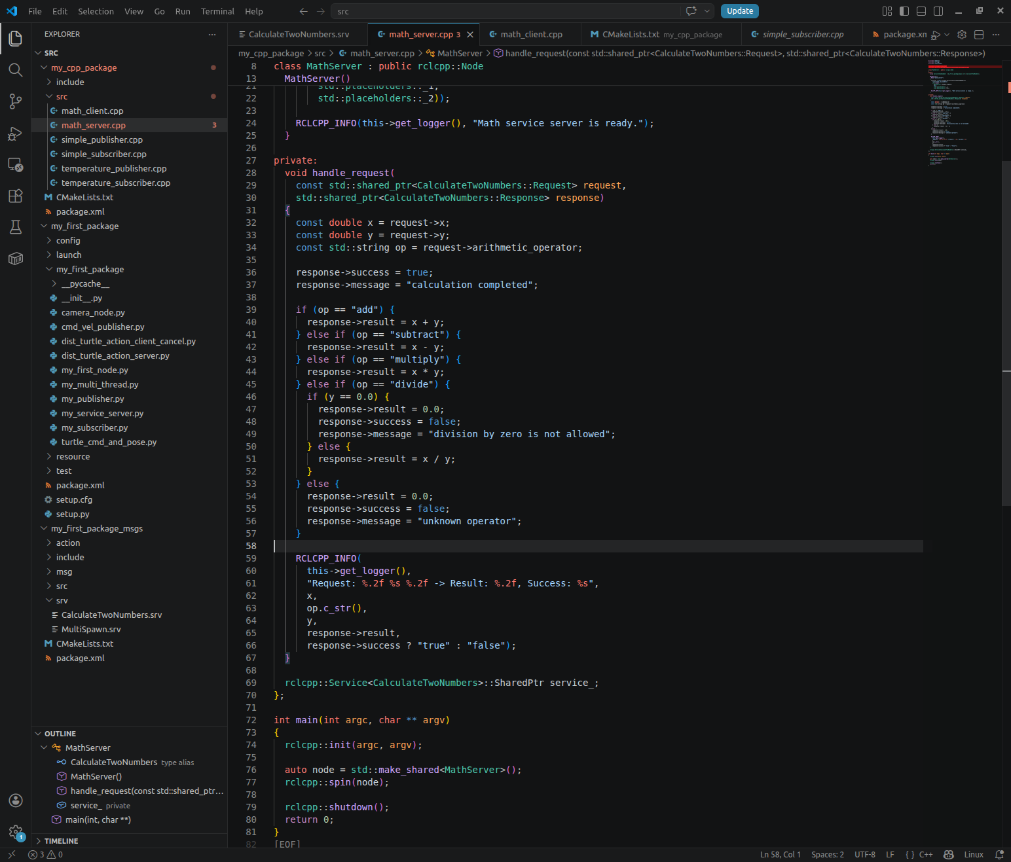Open the Selection menu
This screenshot has height=862, width=1011.
(x=96, y=11)
